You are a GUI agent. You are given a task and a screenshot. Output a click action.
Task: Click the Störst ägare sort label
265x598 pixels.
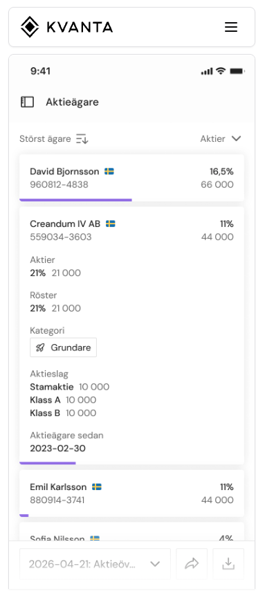[x=45, y=139]
